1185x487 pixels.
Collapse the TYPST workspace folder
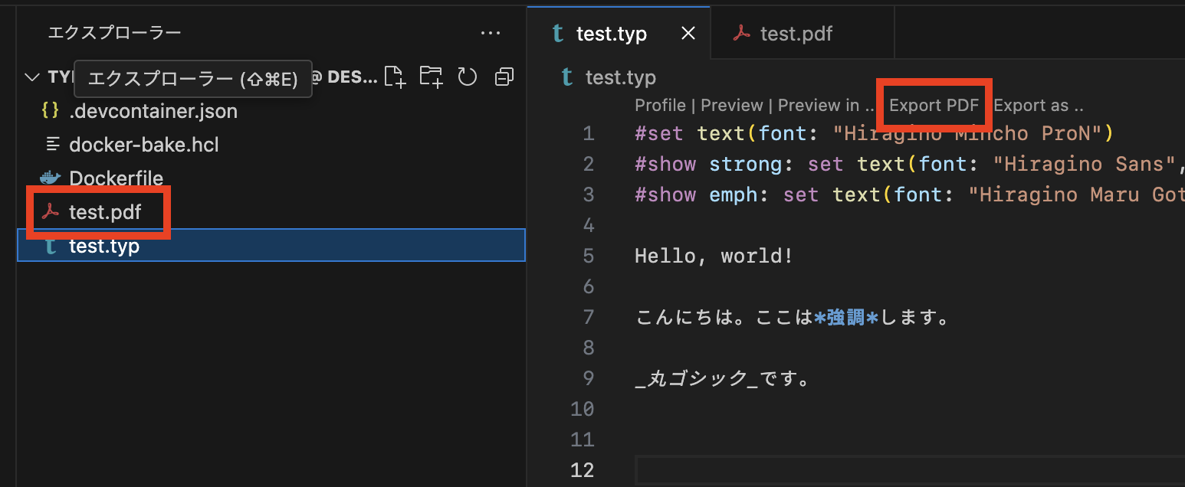(32, 77)
